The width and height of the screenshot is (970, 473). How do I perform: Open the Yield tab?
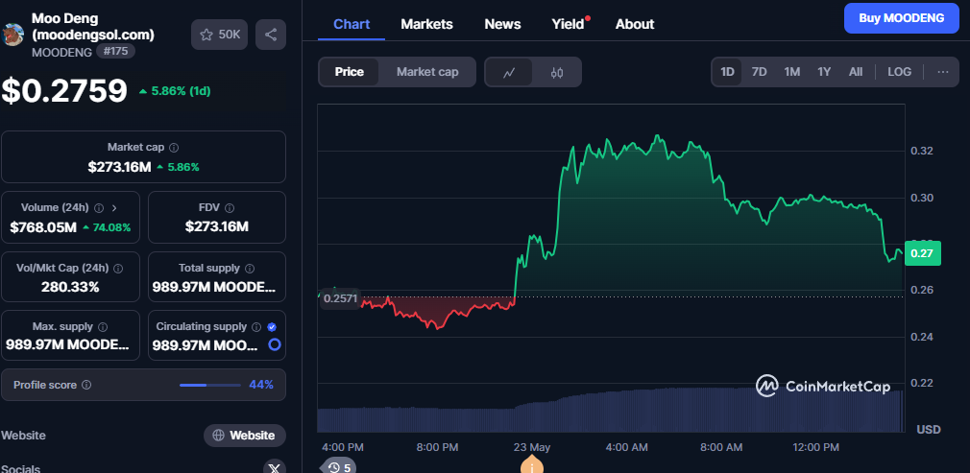pos(569,24)
